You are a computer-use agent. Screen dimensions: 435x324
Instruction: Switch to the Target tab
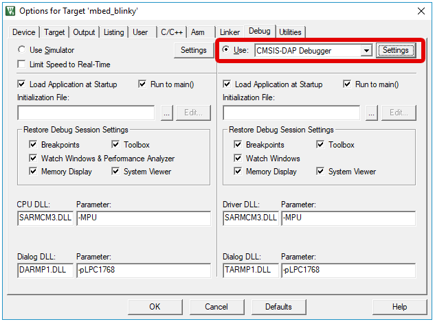(54, 32)
